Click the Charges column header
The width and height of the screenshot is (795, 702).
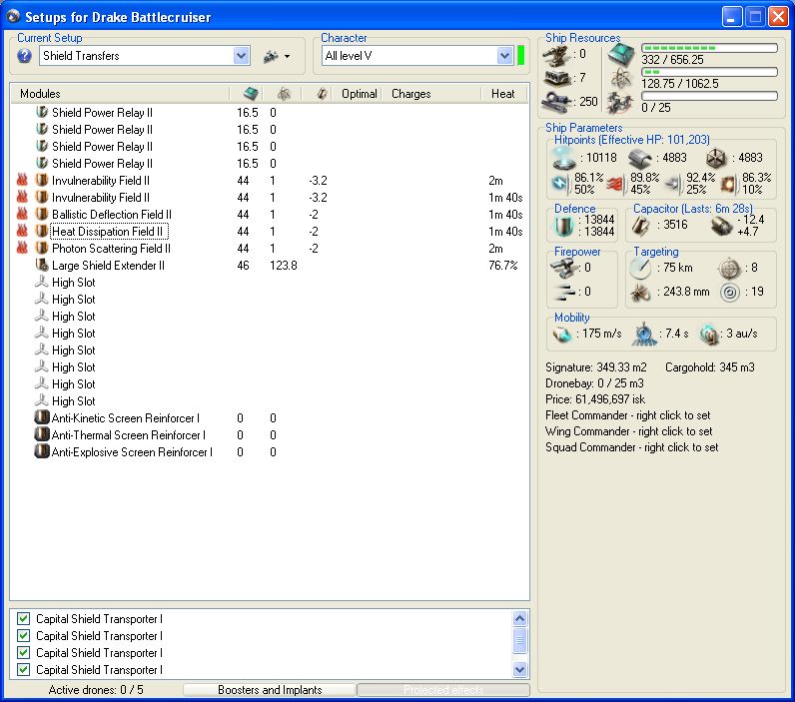click(x=431, y=94)
